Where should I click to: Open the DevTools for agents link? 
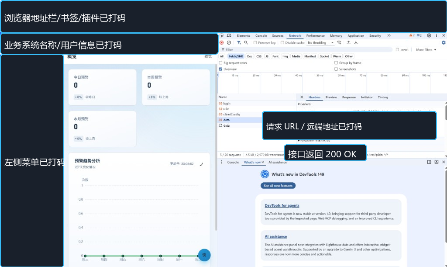tap(282, 205)
